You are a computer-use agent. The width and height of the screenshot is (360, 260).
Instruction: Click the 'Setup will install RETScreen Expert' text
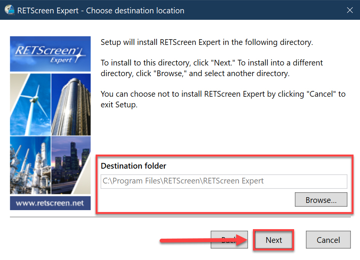tap(206, 42)
